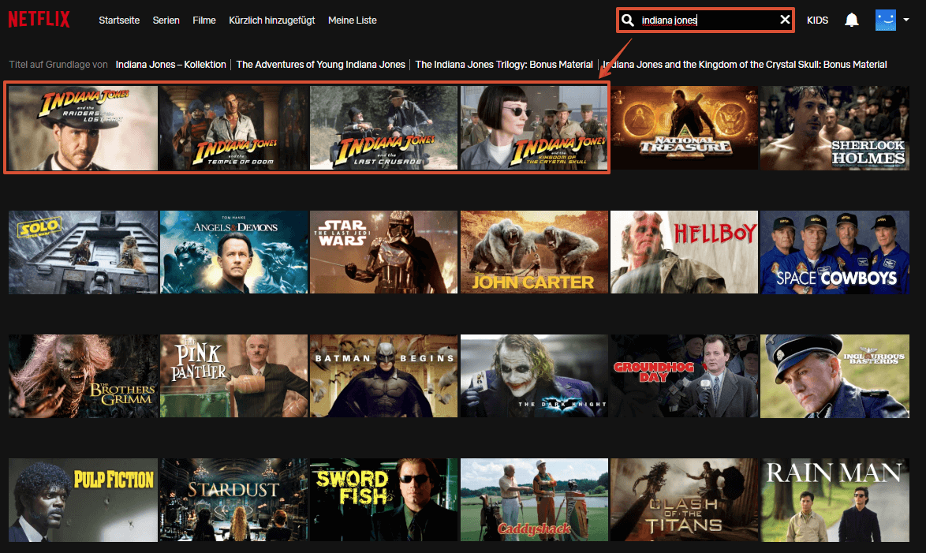
Task: Open the Clash of the Titans title
Action: pos(684,500)
